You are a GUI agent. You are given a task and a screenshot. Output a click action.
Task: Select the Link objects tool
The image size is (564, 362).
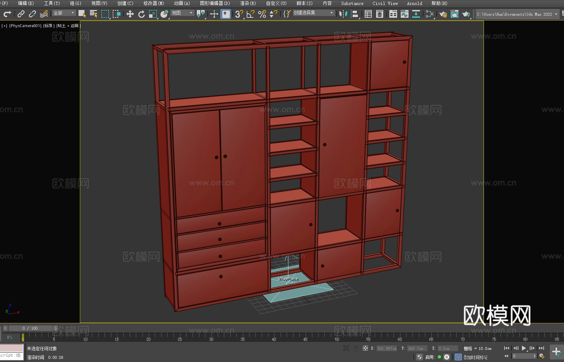pyautogui.click(x=21, y=14)
